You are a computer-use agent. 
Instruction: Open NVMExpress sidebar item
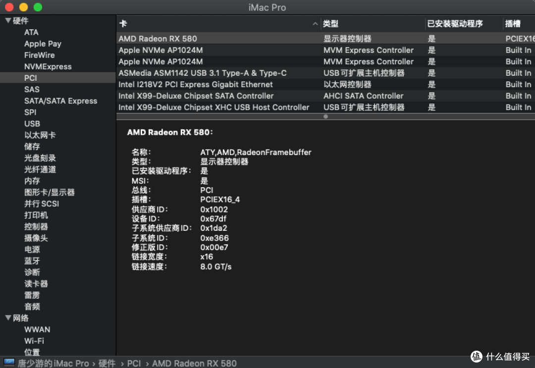point(48,66)
